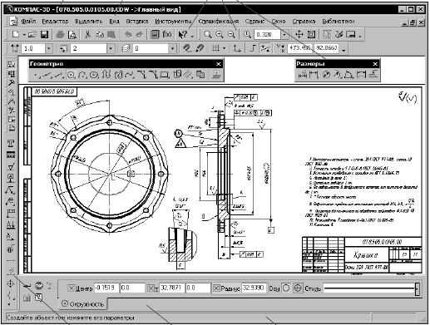Toggle the Радиус lock checkbox
Viewport: 430px width, 325px height.
click(x=216, y=288)
